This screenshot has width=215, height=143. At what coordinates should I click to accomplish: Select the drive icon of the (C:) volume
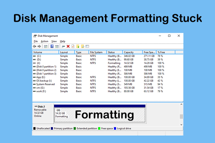[34, 56]
